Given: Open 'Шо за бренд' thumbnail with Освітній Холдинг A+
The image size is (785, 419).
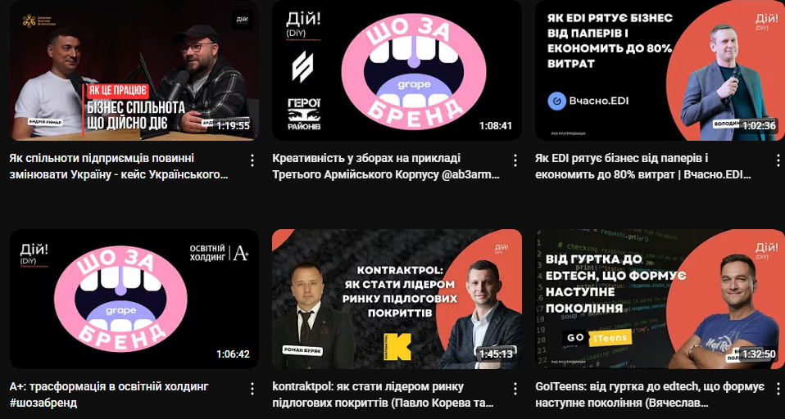Looking at the screenshot, I should pyautogui.click(x=134, y=299).
